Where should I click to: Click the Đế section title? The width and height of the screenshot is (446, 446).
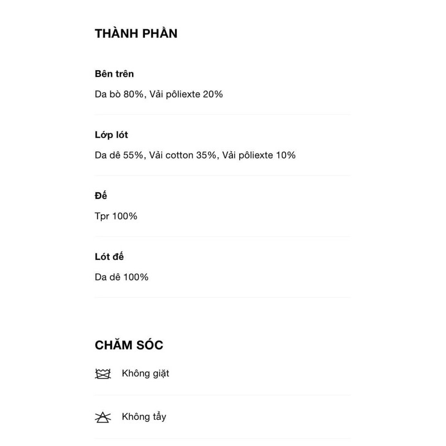tap(101, 196)
